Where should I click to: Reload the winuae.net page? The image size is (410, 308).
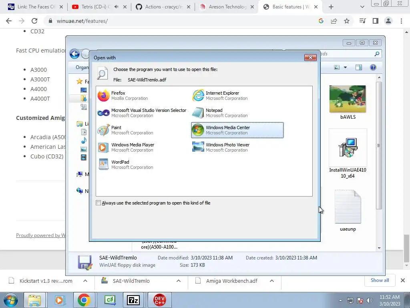[x=34, y=21]
